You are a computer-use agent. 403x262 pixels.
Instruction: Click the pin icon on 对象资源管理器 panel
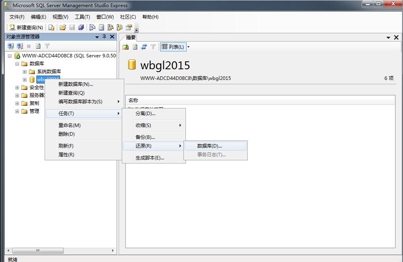click(x=104, y=37)
